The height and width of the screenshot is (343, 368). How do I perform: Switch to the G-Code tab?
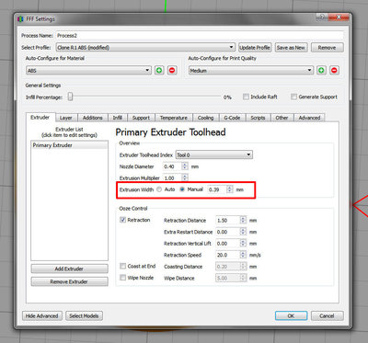pos(232,118)
